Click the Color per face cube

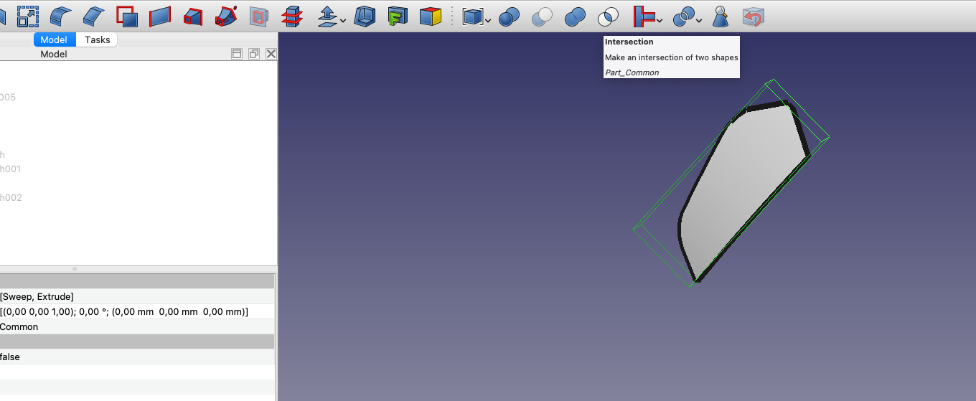(430, 16)
